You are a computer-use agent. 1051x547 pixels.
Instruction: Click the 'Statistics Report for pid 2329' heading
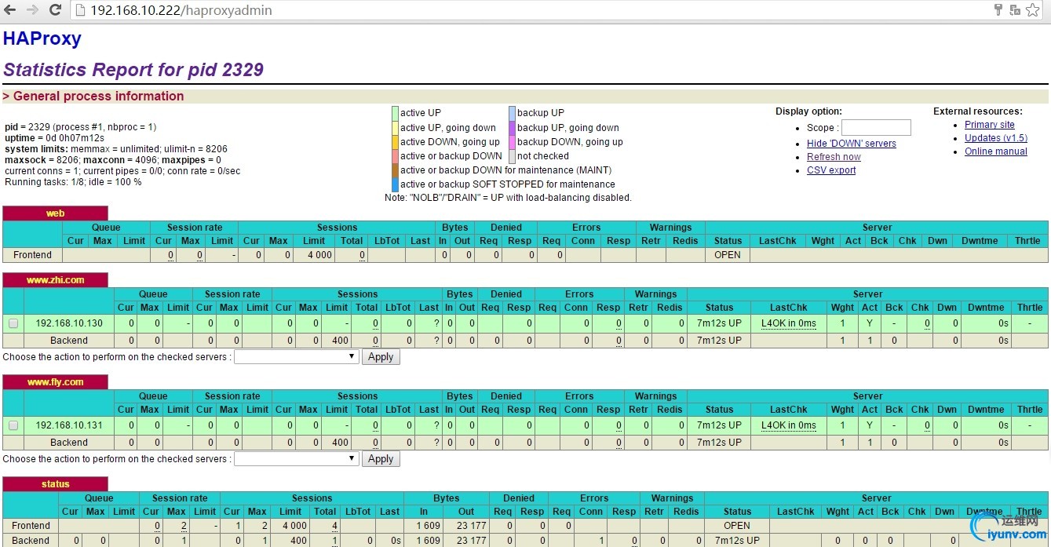(133, 70)
